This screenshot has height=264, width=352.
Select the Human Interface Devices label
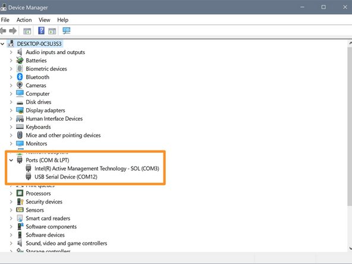pos(54,118)
